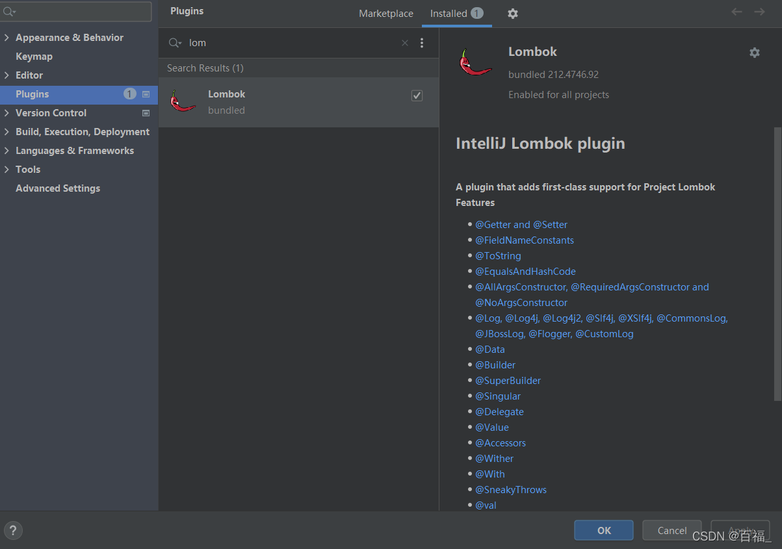Open the @Builder link

coord(495,365)
